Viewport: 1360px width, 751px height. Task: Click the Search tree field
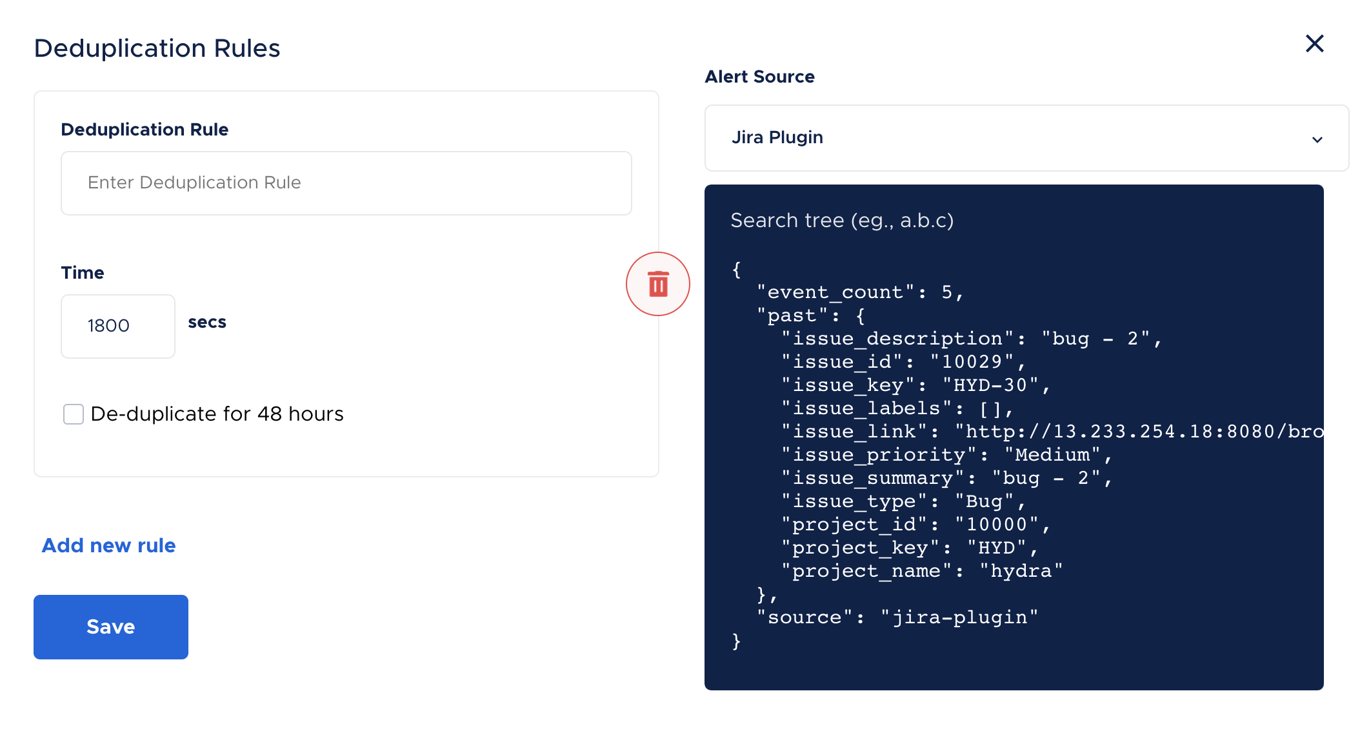click(x=1013, y=221)
